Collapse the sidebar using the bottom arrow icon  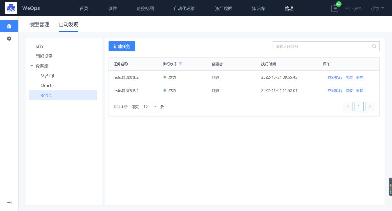point(9,202)
